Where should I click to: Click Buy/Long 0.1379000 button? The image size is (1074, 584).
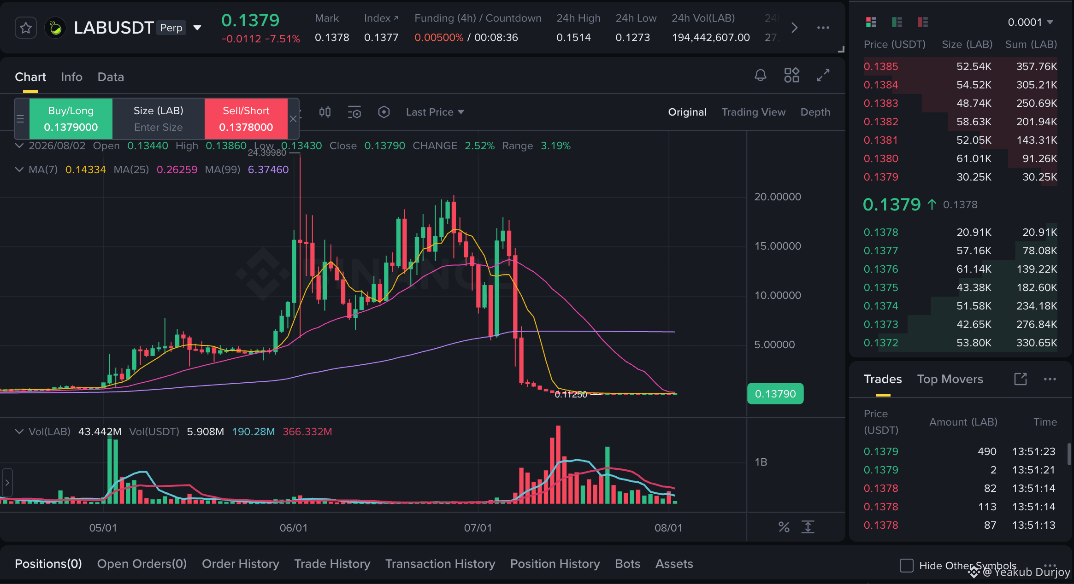pos(71,119)
